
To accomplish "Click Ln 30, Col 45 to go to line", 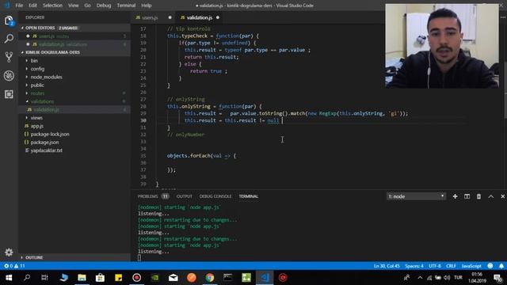I will [387, 266].
